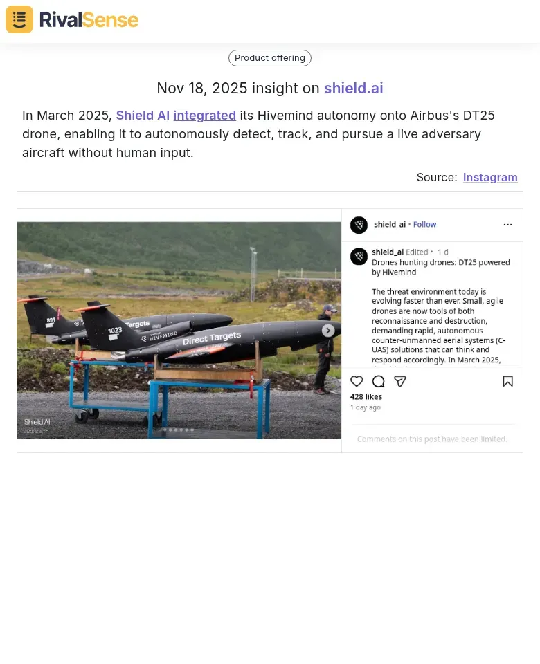The height and width of the screenshot is (664, 540).
Task: Open comments with the speech bubble icon
Action: pos(378,381)
